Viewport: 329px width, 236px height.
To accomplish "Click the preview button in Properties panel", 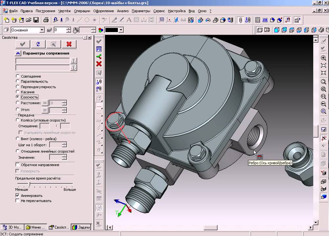I will point(54,44).
